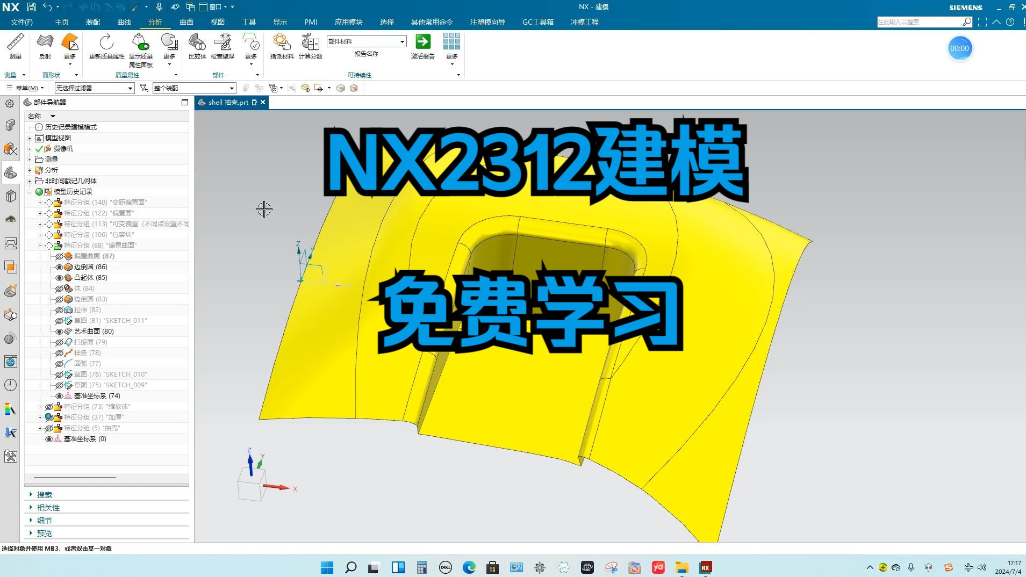
Task: Open the History clock sidebar icon
Action: pos(10,385)
